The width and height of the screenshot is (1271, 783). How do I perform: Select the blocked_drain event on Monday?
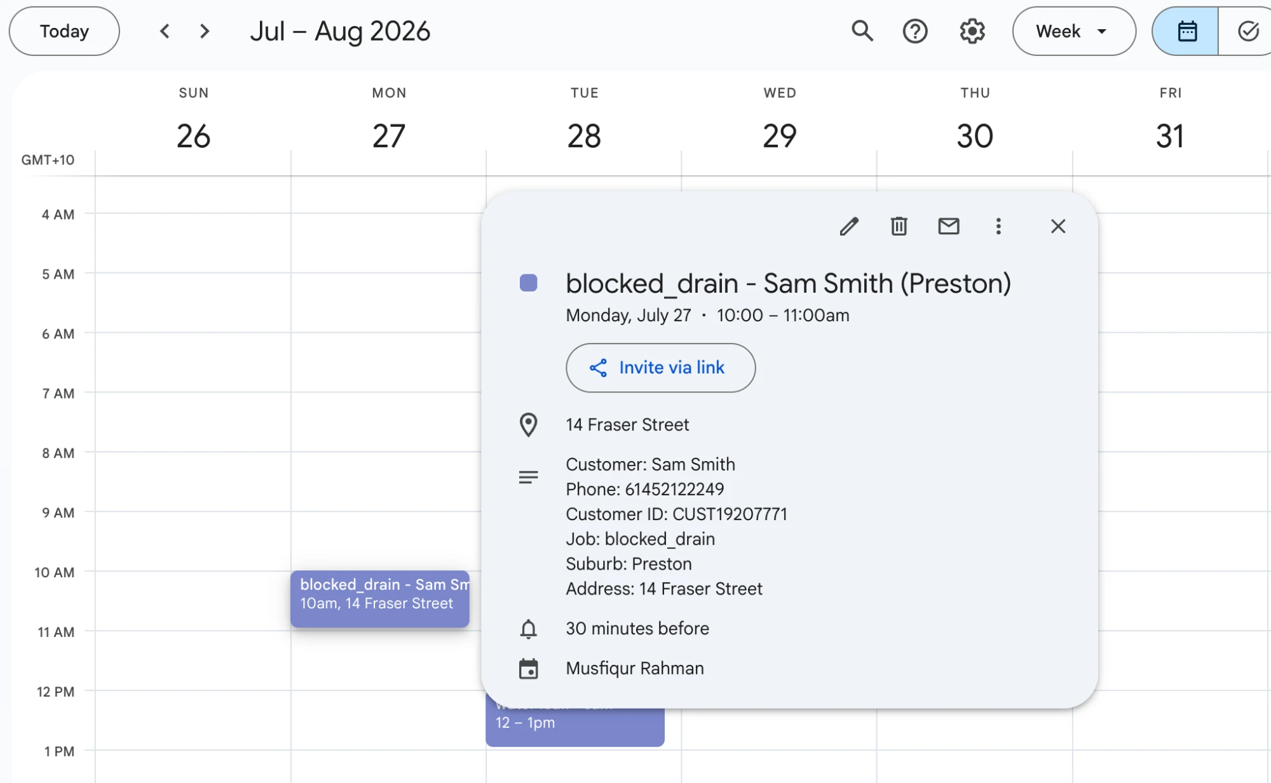coord(380,599)
